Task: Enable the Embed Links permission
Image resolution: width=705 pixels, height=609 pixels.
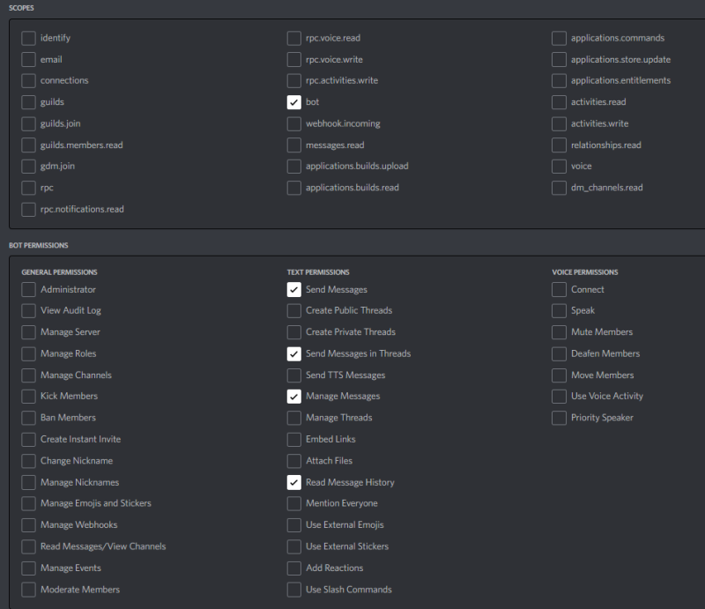Action: [293, 439]
